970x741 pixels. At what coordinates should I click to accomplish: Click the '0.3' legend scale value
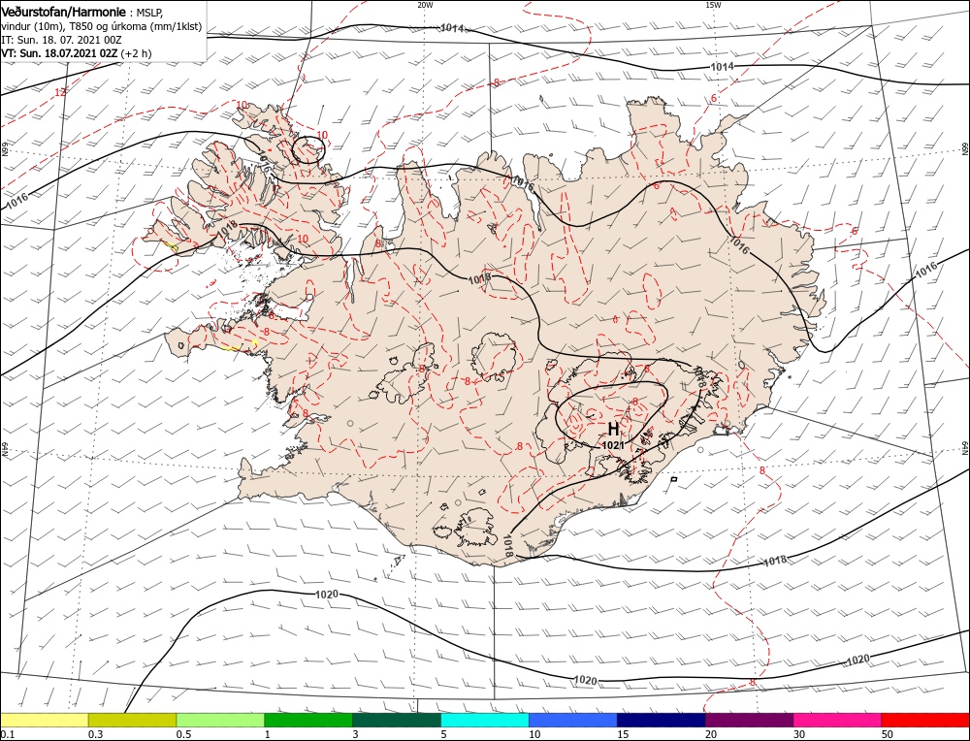click(x=95, y=734)
